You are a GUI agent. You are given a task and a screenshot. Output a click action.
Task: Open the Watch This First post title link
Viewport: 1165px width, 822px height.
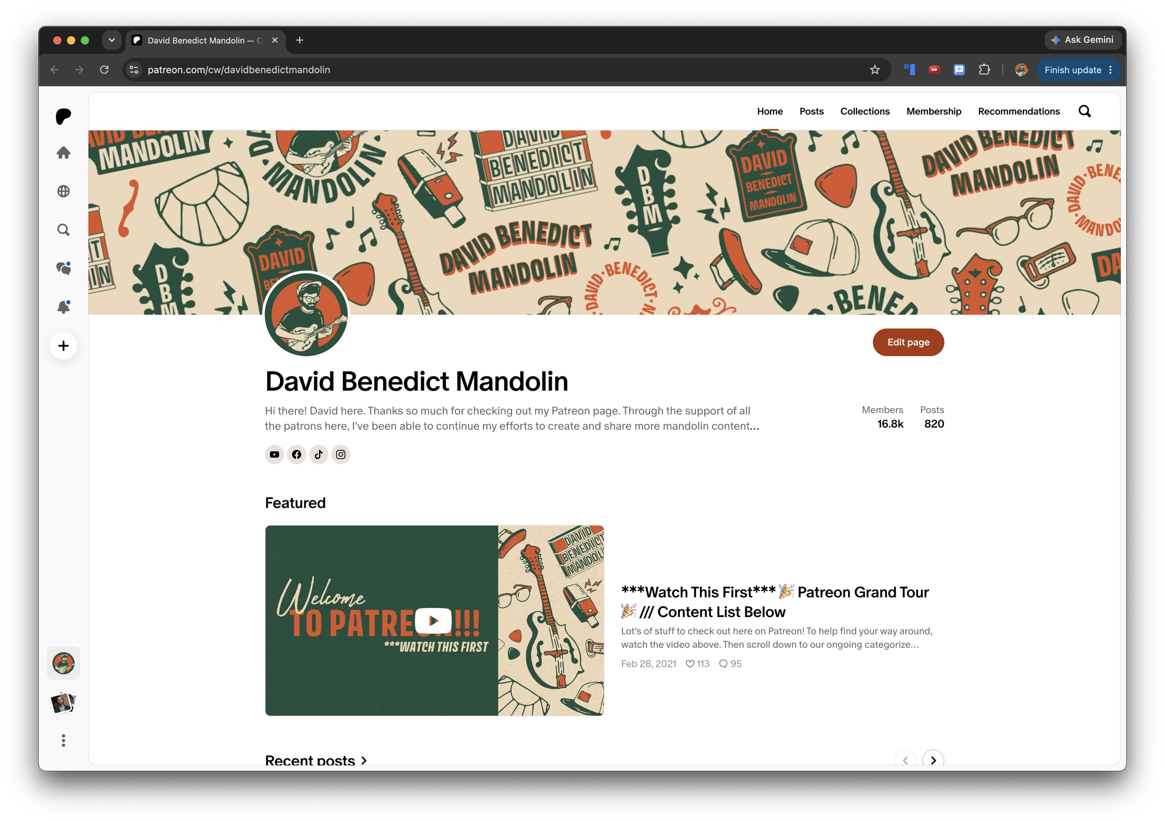coord(775,602)
